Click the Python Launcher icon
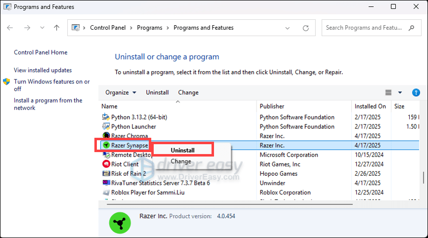Viewport: 428px width, 238px height. [106, 126]
